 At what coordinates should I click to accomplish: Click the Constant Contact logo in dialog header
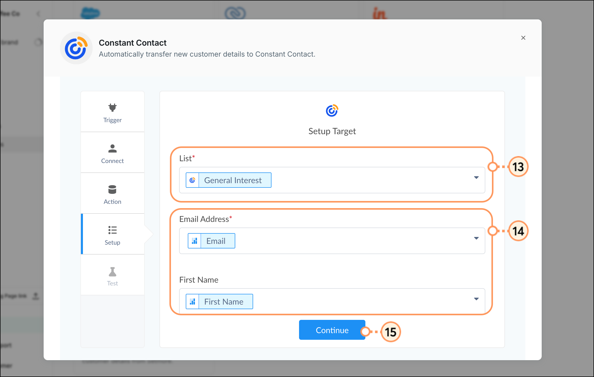coord(76,48)
